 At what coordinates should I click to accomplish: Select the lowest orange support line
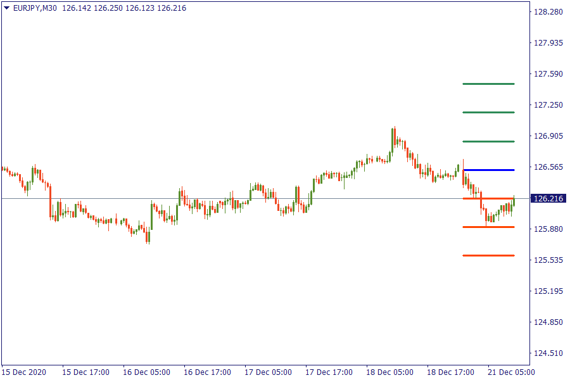coord(488,256)
